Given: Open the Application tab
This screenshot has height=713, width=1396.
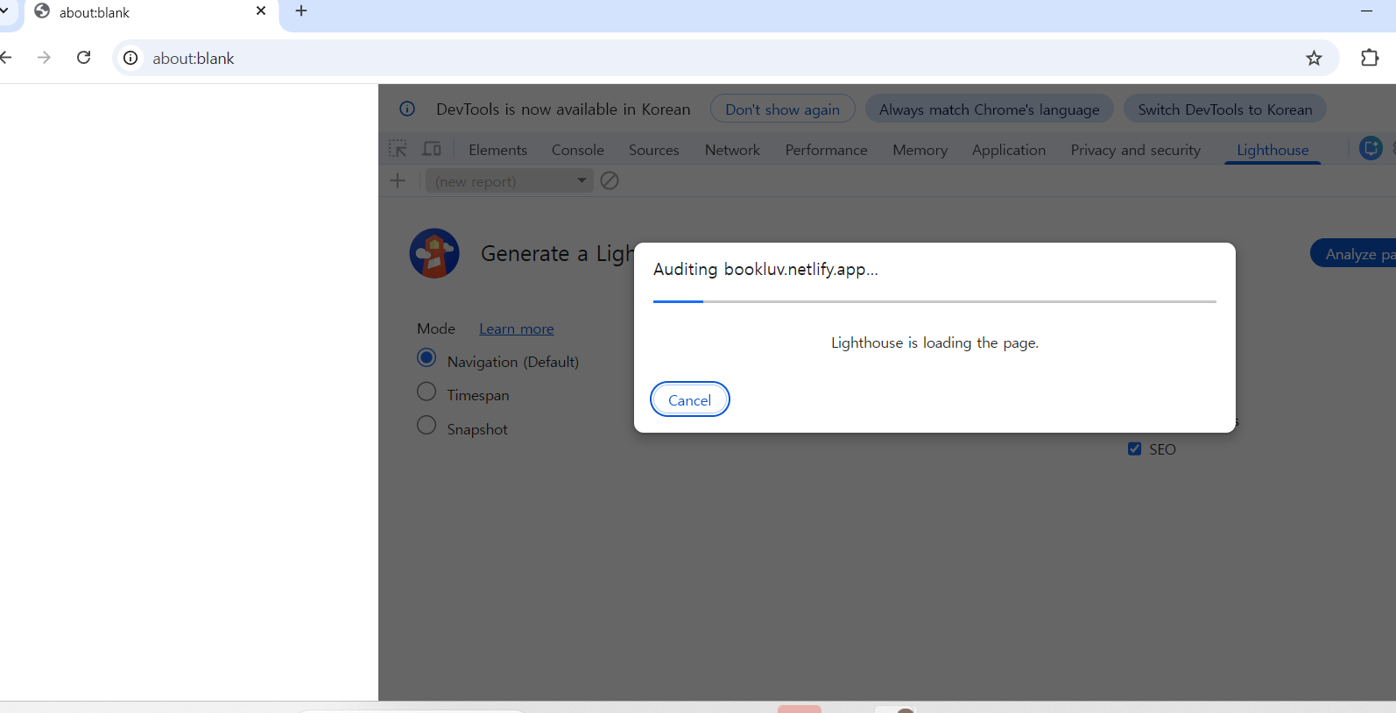Looking at the screenshot, I should tap(1009, 150).
